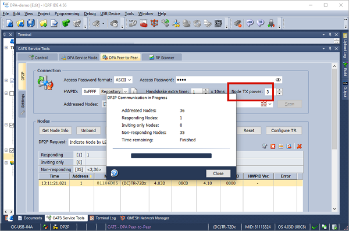This screenshot has height=231, width=349.
Task: Click the blue and yellow star-shaped toolbar icon
Action: point(176,23)
